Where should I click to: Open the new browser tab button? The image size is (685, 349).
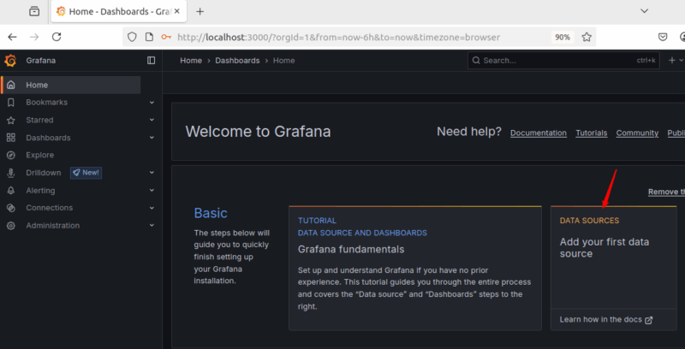pos(200,11)
